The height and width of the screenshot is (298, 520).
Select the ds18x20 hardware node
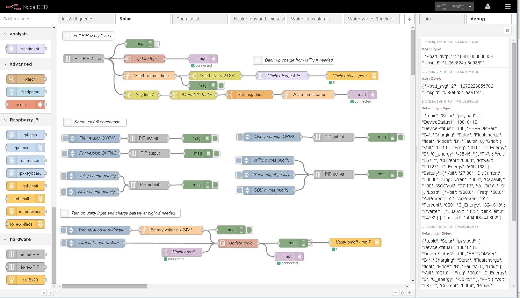point(26,280)
